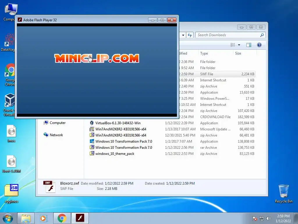Click the CRDOWNLOAD File type cell
The height and width of the screenshot is (224, 298).
(215, 117)
